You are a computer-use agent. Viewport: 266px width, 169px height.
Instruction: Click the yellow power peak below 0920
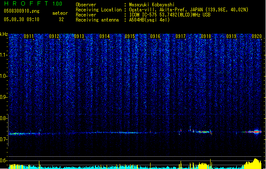click(x=253, y=164)
